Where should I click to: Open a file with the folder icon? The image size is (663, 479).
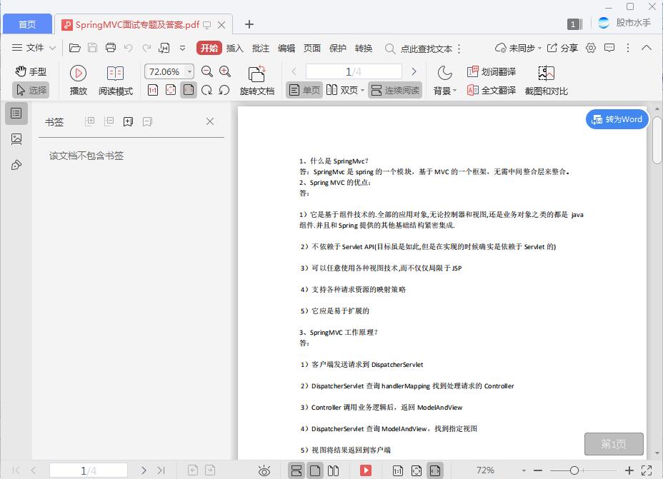point(75,48)
